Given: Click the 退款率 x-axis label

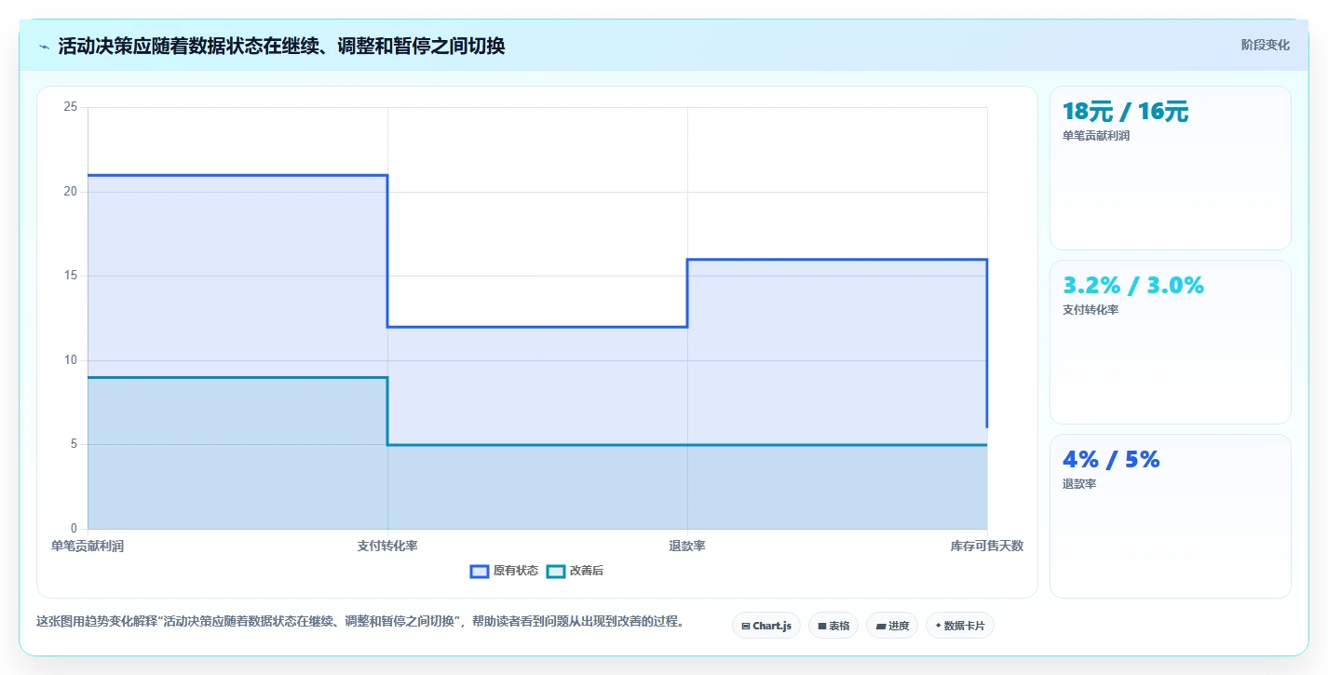Looking at the screenshot, I should (x=687, y=547).
